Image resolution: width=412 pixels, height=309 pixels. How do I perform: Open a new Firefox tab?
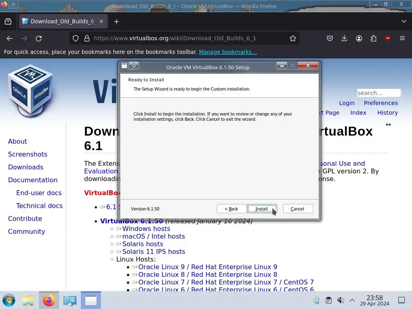(116, 22)
